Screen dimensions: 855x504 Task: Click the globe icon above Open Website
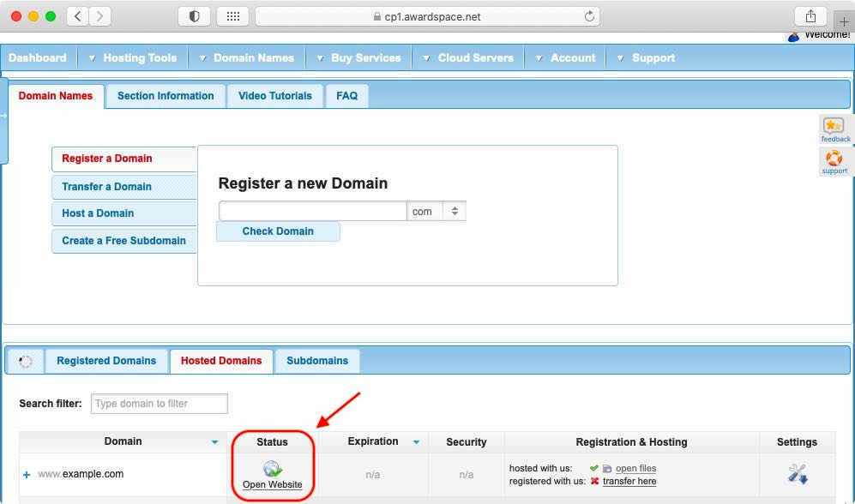tap(273, 468)
